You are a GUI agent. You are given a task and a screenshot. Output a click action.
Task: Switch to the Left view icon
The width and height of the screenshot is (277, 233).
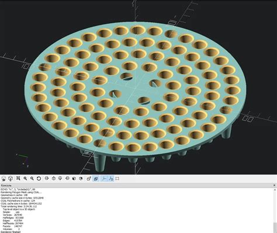click(67, 178)
